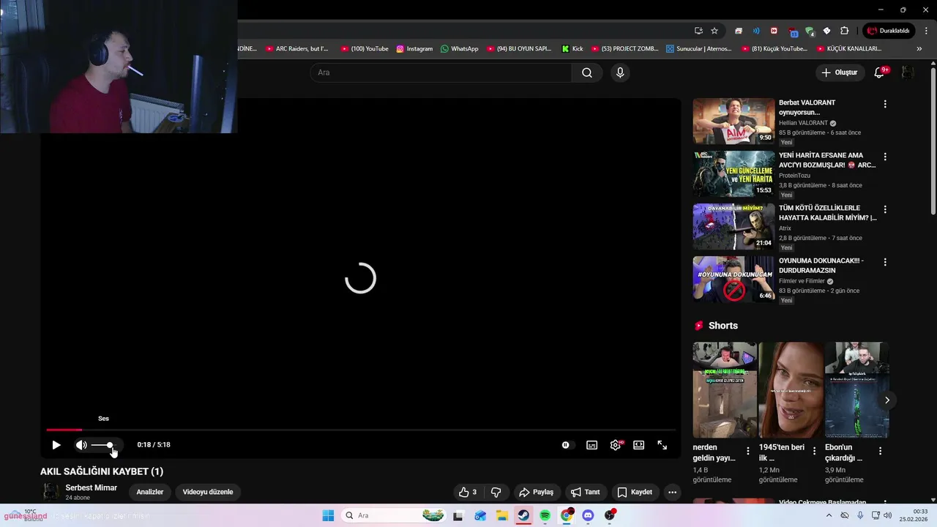This screenshot has height=527, width=937.
Task: Click the install app icon in address bar
Action: tap(698, 31)
